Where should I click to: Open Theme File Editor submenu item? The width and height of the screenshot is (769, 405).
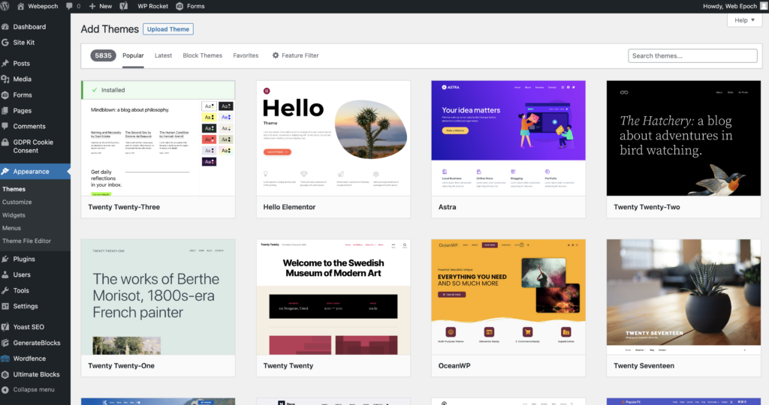tap(26, 241)
